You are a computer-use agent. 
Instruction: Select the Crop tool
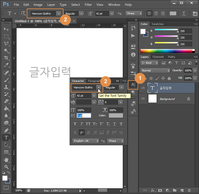[x=6, y=58]
